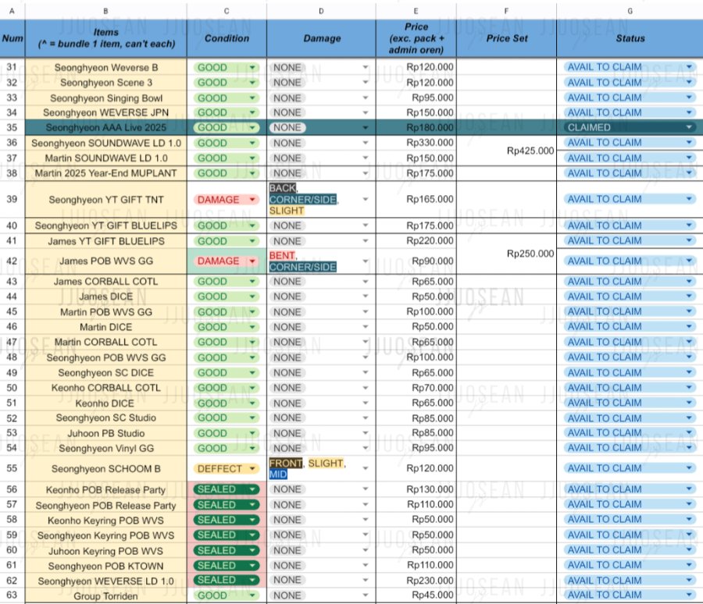This screenshot has width=703, height=604.
Task: Select the Juhoon PB Studio cell
Action: click(x=105, y=433)
